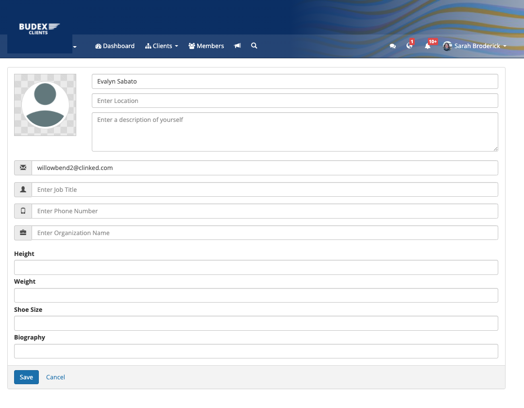Click the Height label
524x408 pixels.
coord(24,254)
